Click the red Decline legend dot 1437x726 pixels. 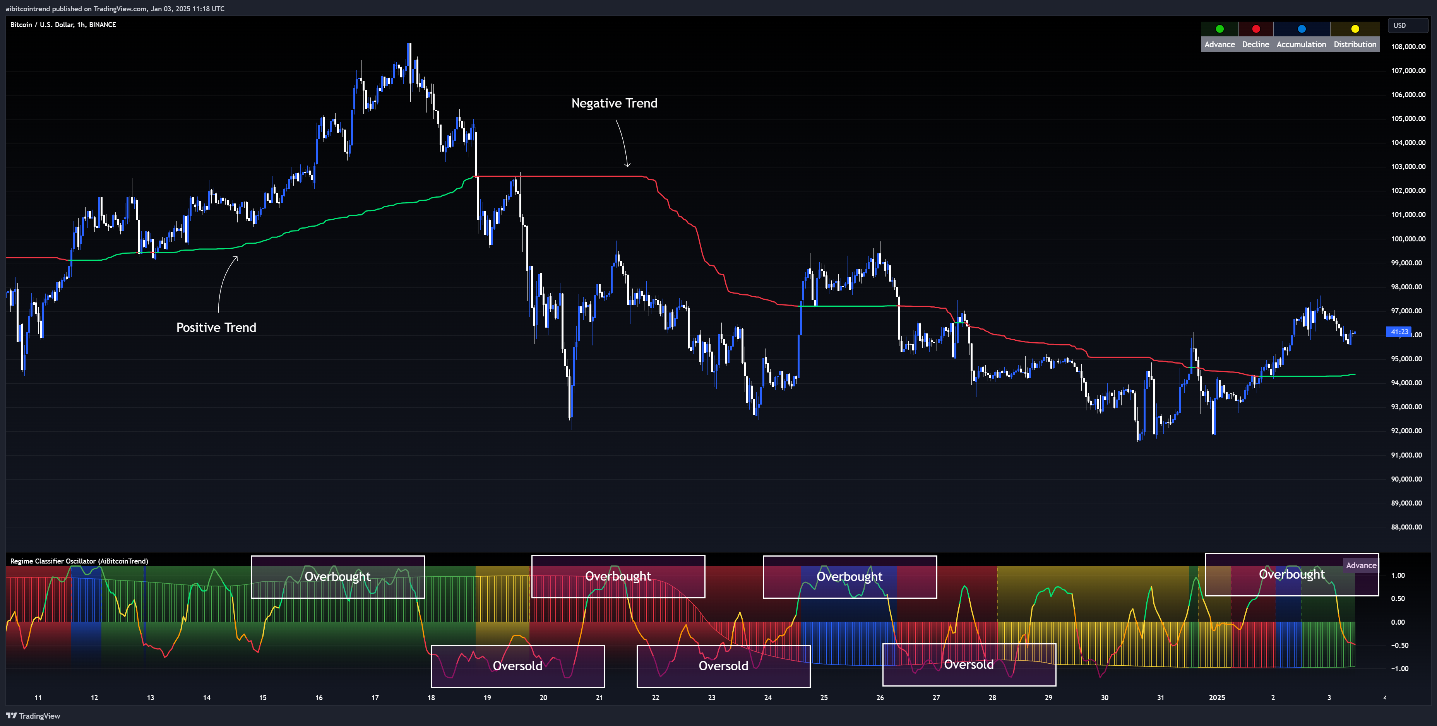pos(1256,29)
